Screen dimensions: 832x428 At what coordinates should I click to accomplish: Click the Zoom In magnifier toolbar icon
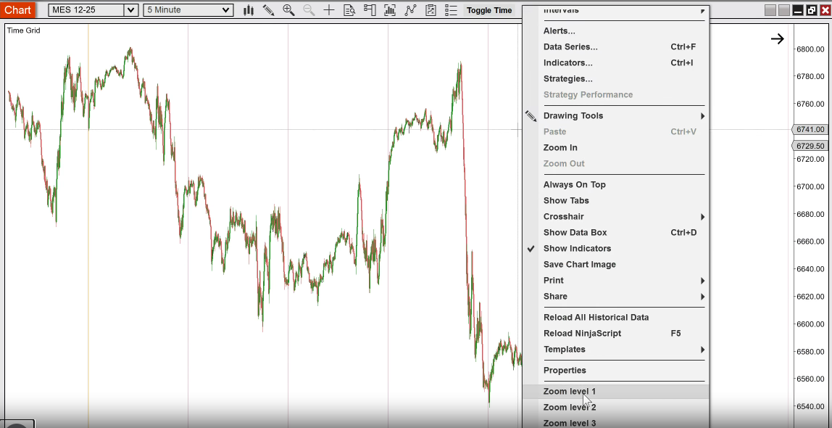click(288, 10)
